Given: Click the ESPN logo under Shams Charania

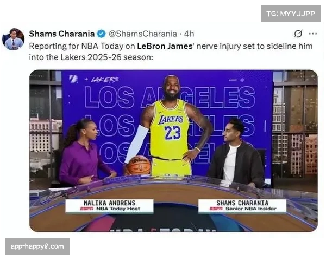Looking at the screenshot, I should point(216,209).
